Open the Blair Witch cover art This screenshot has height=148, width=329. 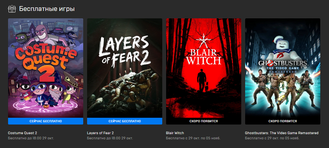coord(204,68)
